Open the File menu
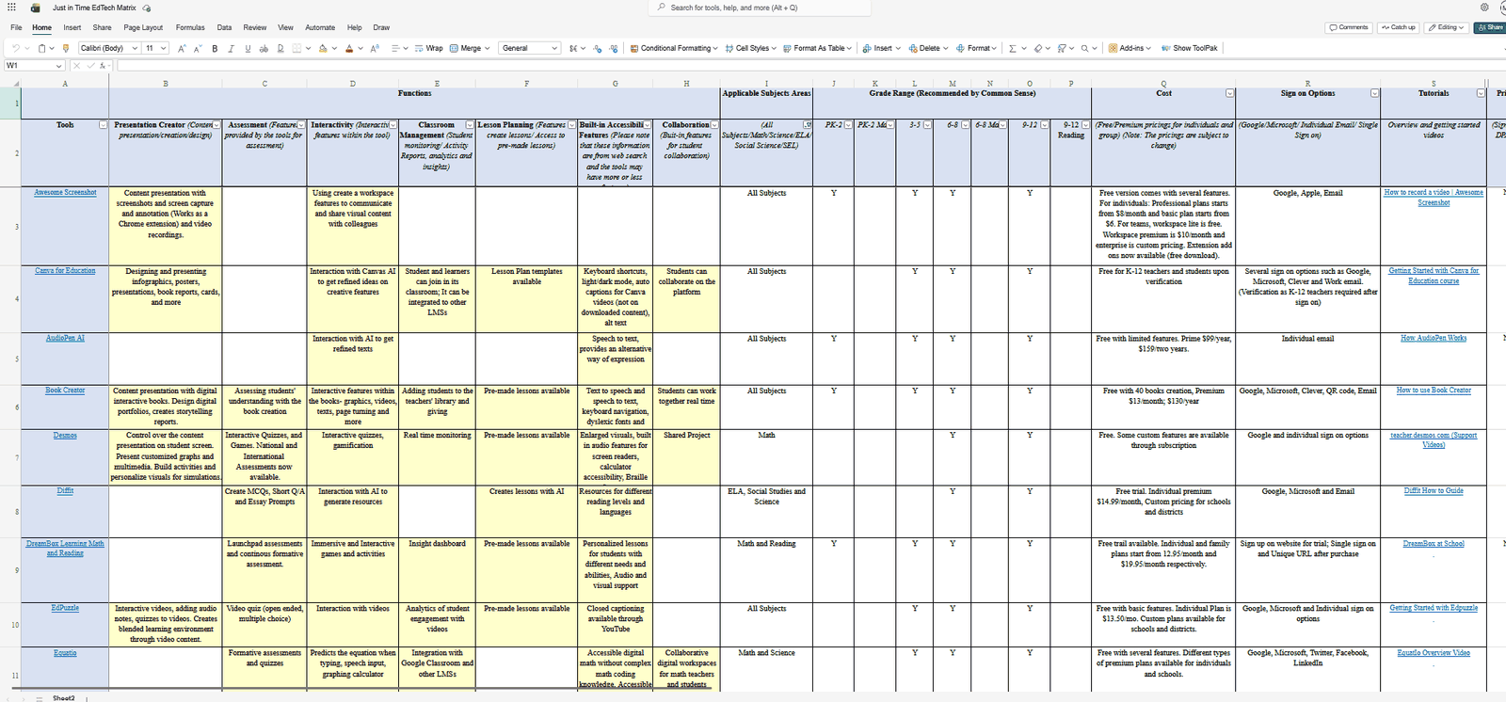Image resolution: width=1506 pixels, height=702 pixels. tap(16, 28)
